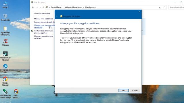The width and height of the screenshot is (184, 103).
Task: Click the Encrypting File System title icon
Action: (x=61, y=16)
